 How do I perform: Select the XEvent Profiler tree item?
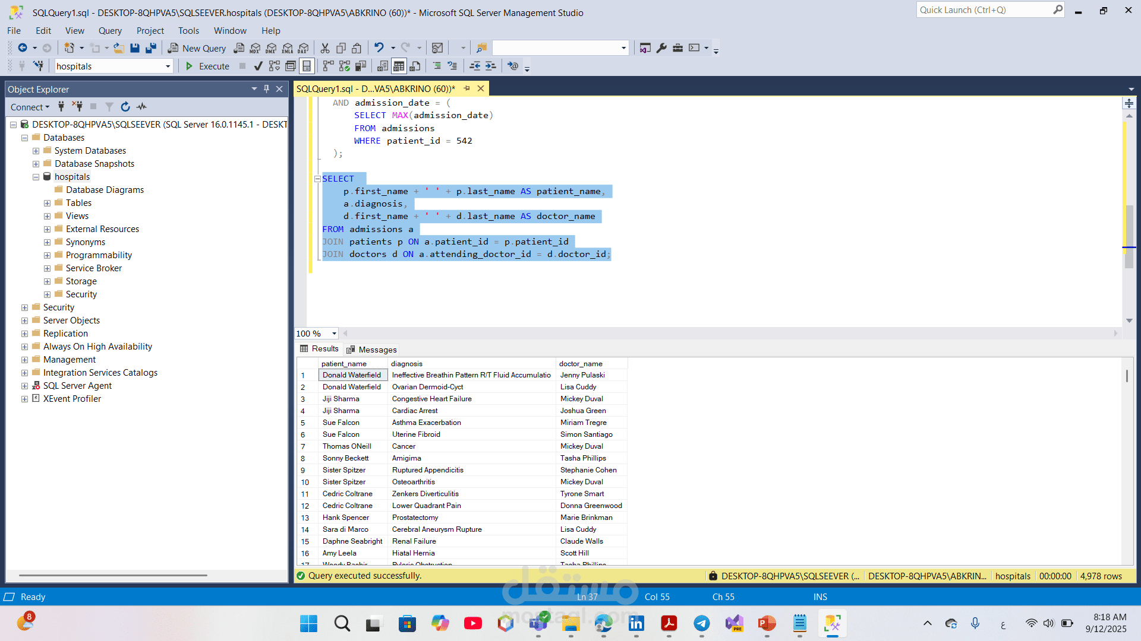click(72, 399)
